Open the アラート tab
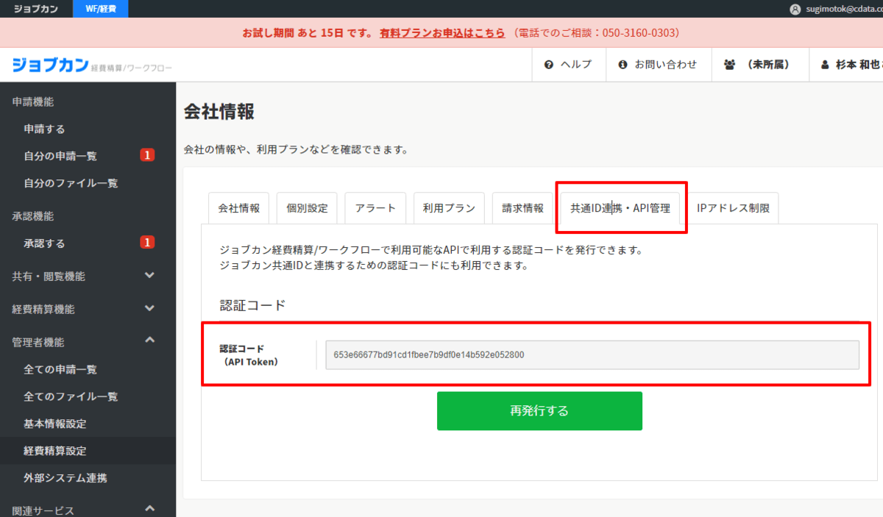The image size is (883, 517). [x=375, y=208]
